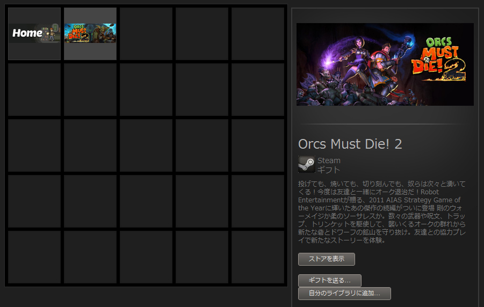Select the empty third slot in first row

coord(146,34)
